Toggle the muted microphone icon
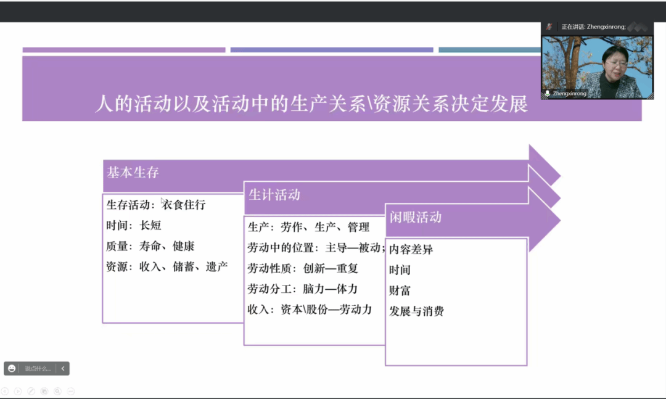This screenshot has width=666, height=399. tap(548, 27)
